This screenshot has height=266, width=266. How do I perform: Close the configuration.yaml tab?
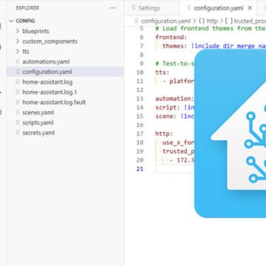point(250,8)
